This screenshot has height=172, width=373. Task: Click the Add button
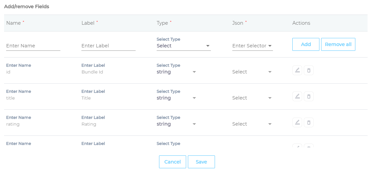click(306, 44)
